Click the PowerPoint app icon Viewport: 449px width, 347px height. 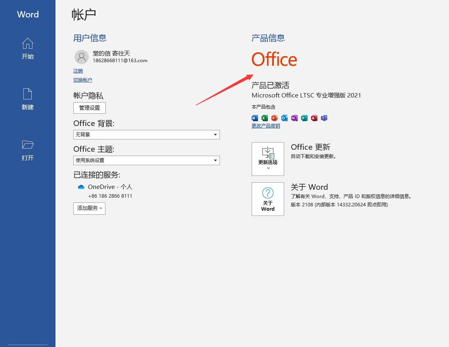pyautogui.click(x=275, y=118)
